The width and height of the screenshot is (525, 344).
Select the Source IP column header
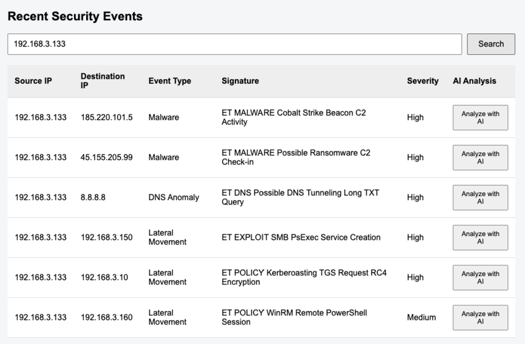coord(33,81)
